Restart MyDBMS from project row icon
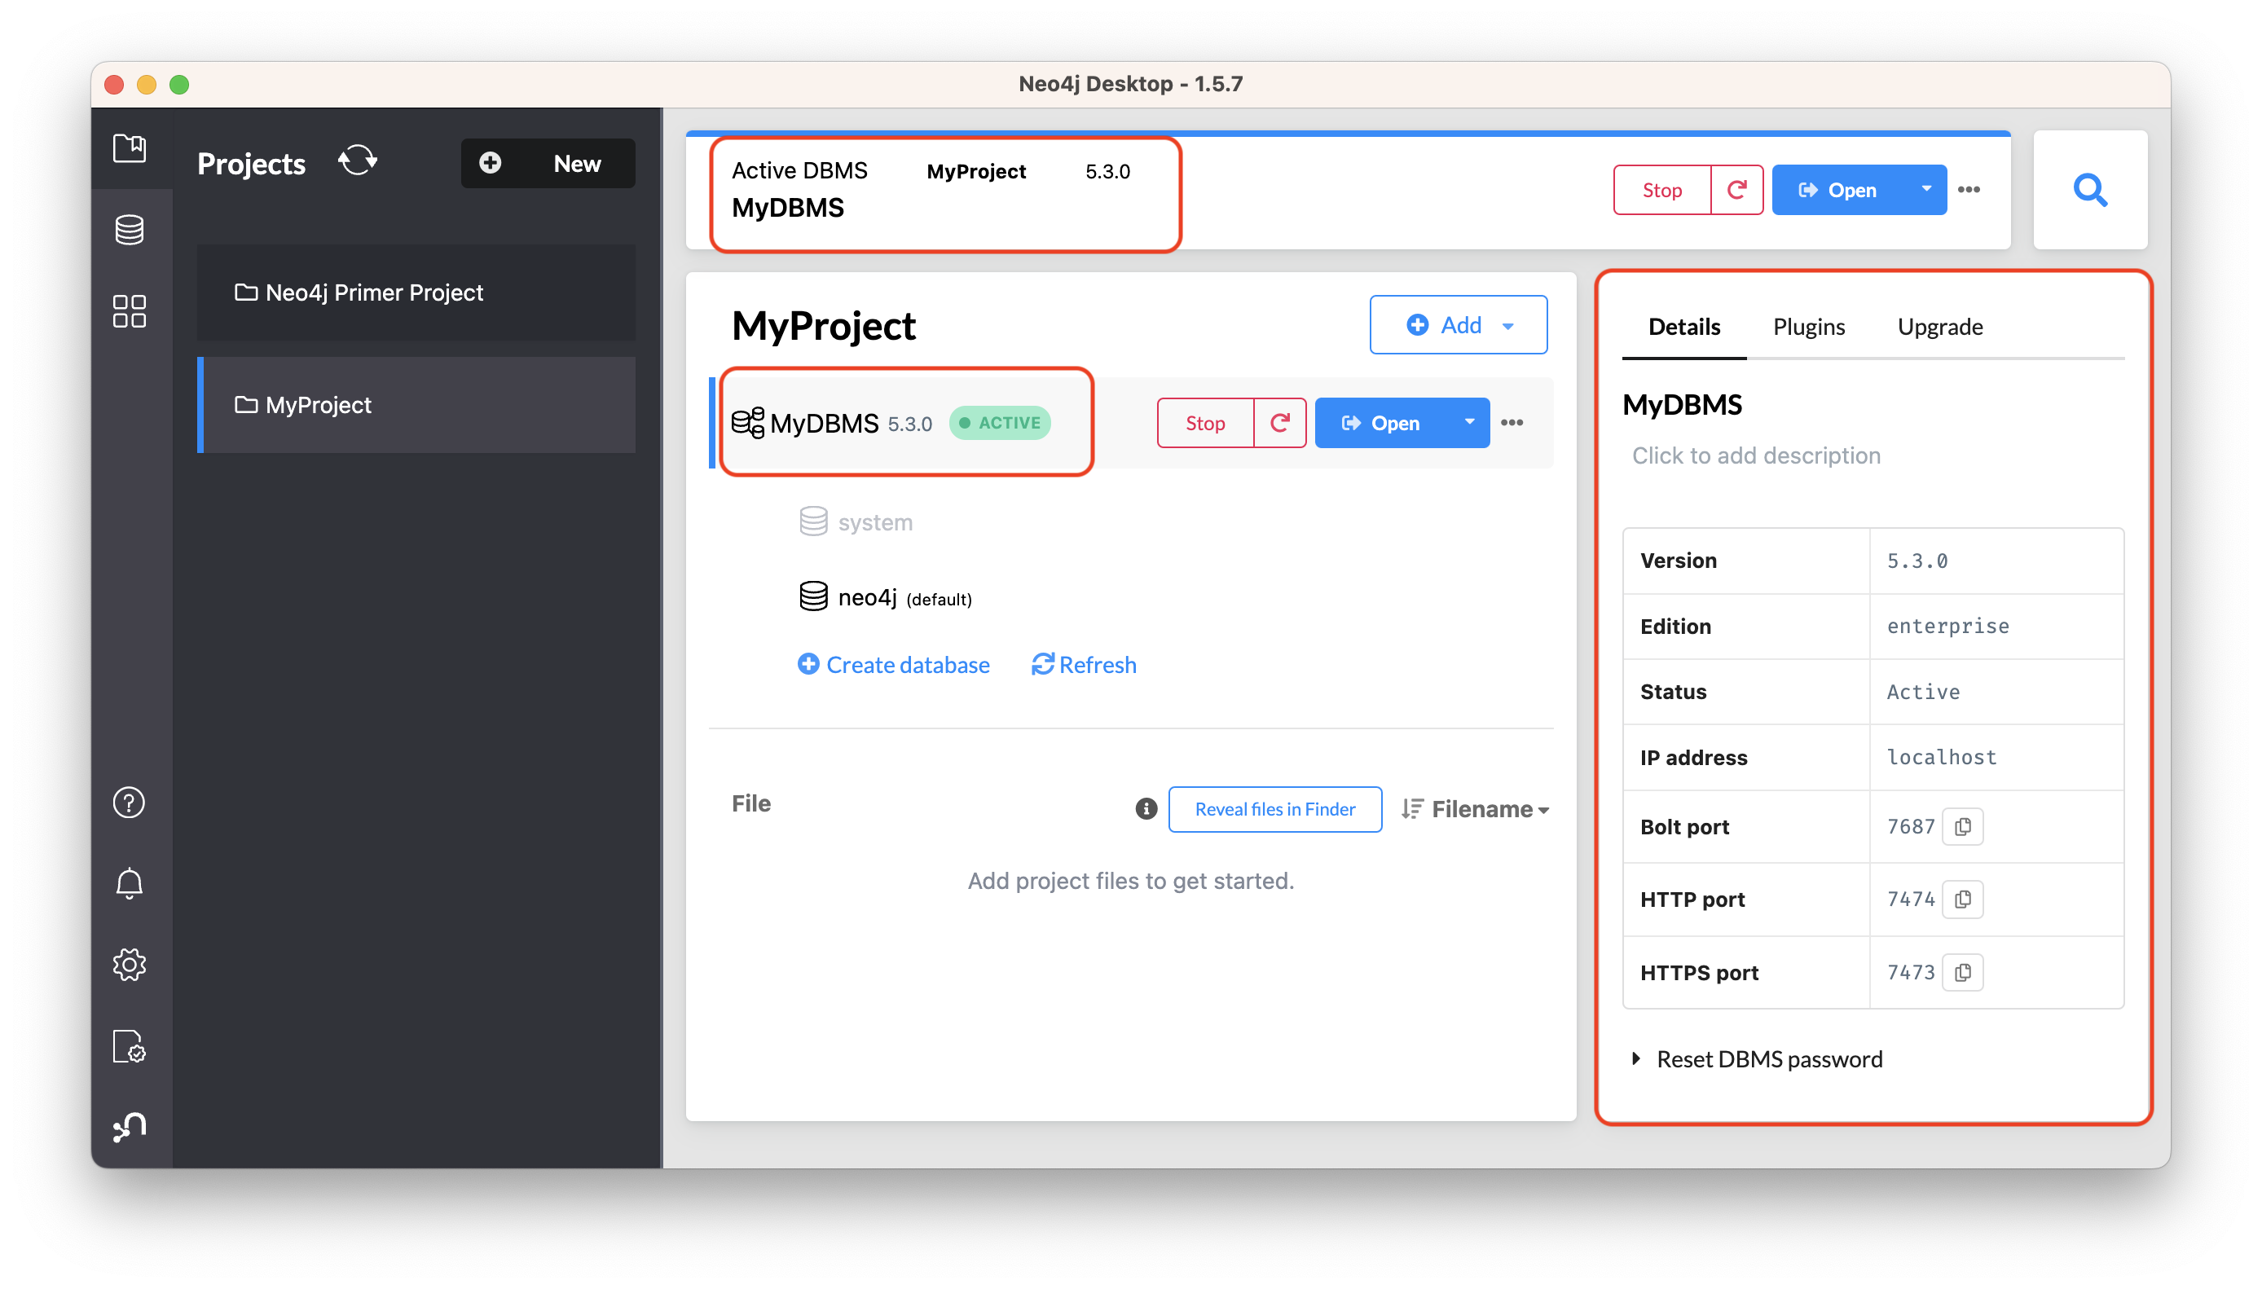2262x1289 pixels. coord(1279,423)
